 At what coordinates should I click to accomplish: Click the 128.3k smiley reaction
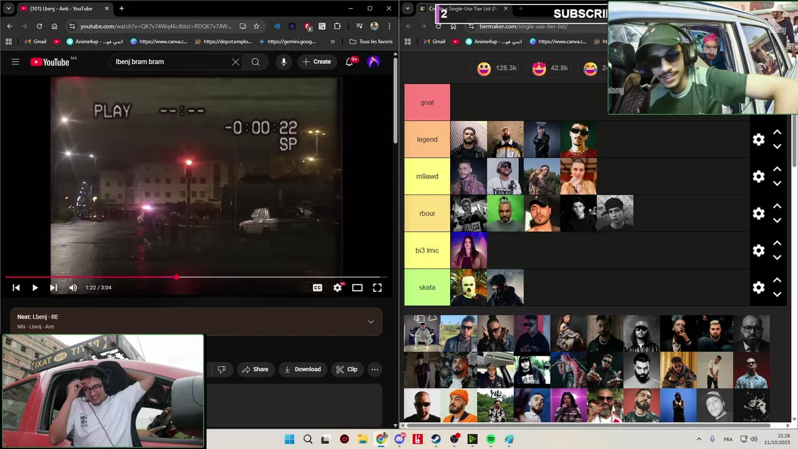pos(496,69)
